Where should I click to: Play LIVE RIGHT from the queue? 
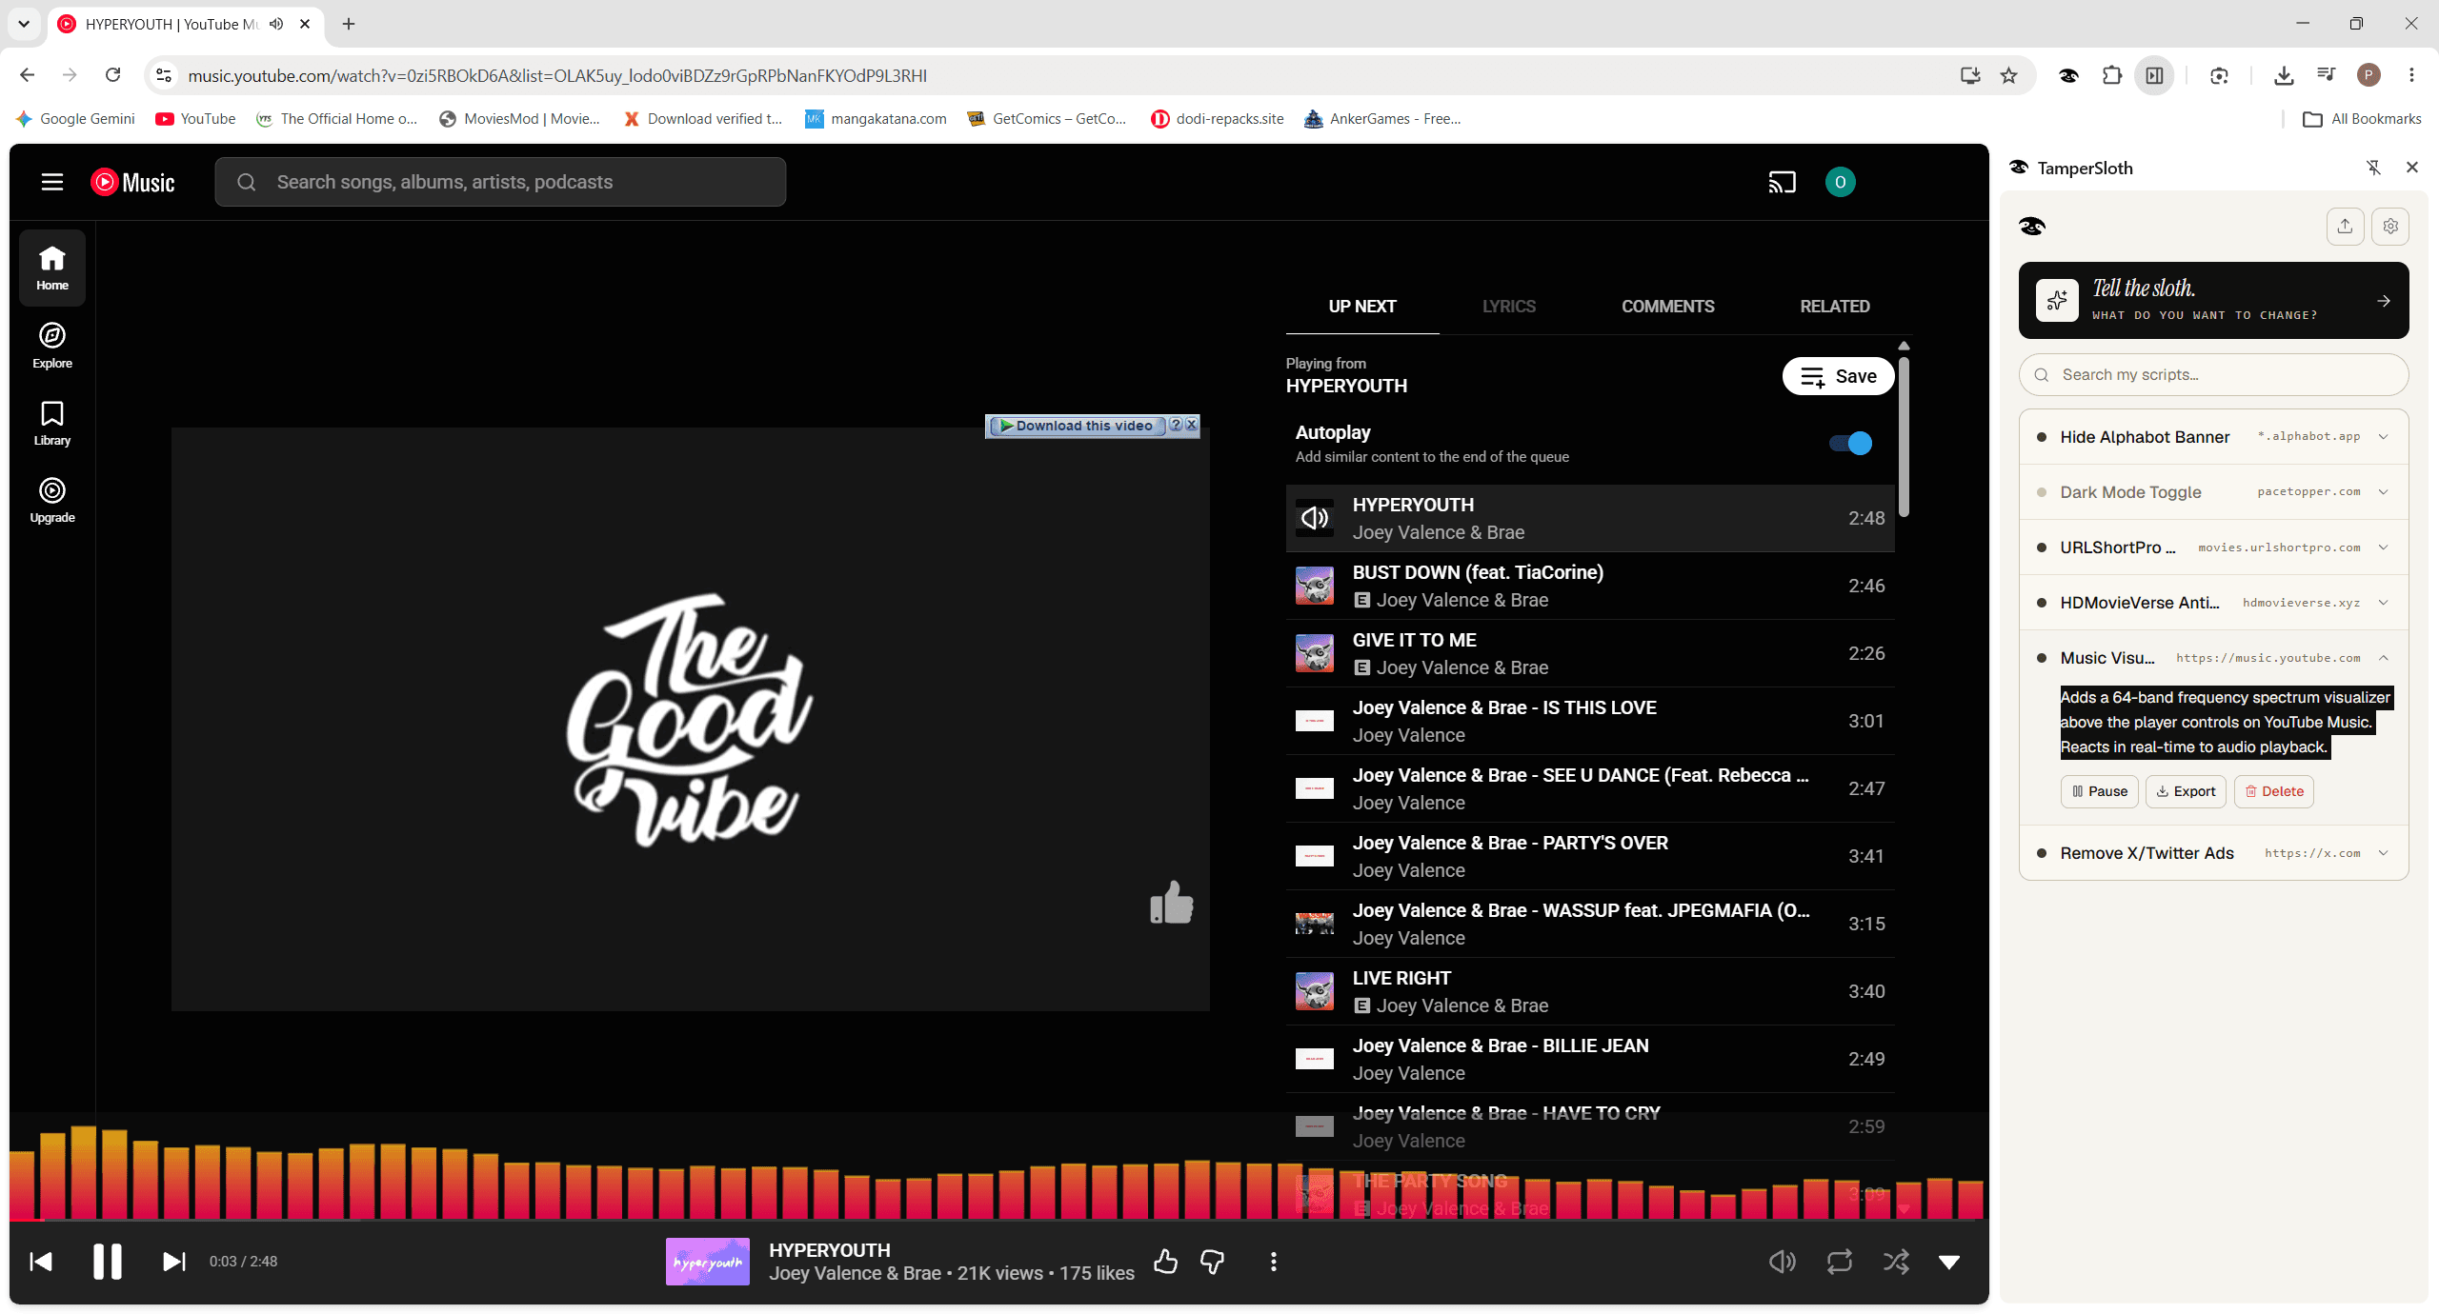(x=1590, y=991)
